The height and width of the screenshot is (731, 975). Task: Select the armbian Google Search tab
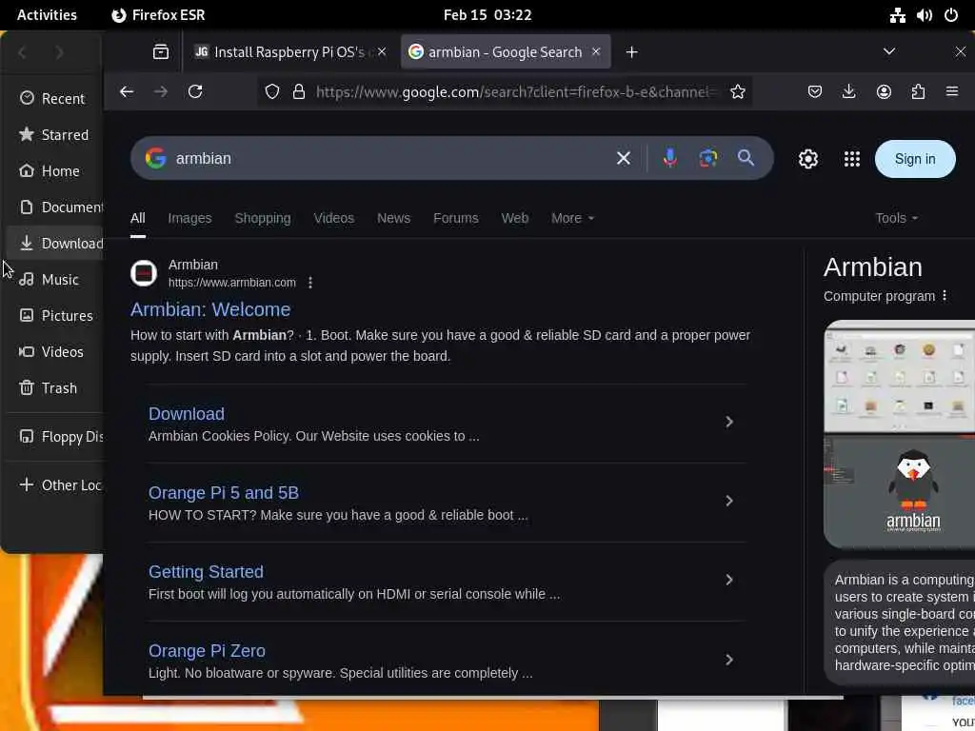(x=505, y=52)
